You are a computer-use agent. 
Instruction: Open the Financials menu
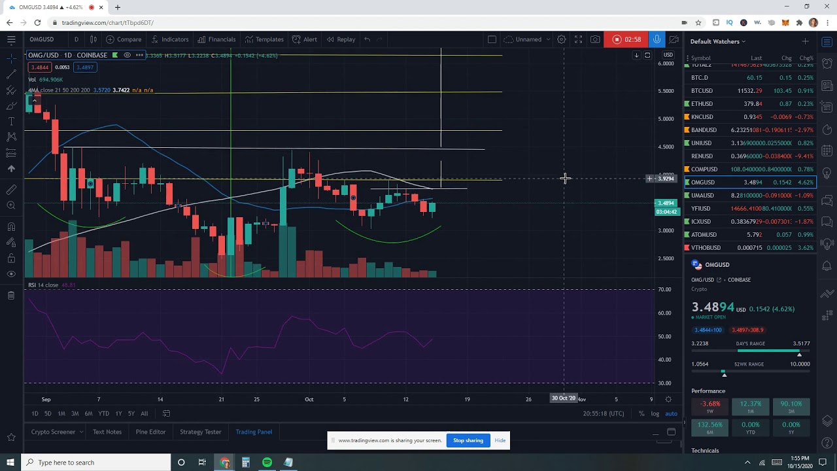216,39
